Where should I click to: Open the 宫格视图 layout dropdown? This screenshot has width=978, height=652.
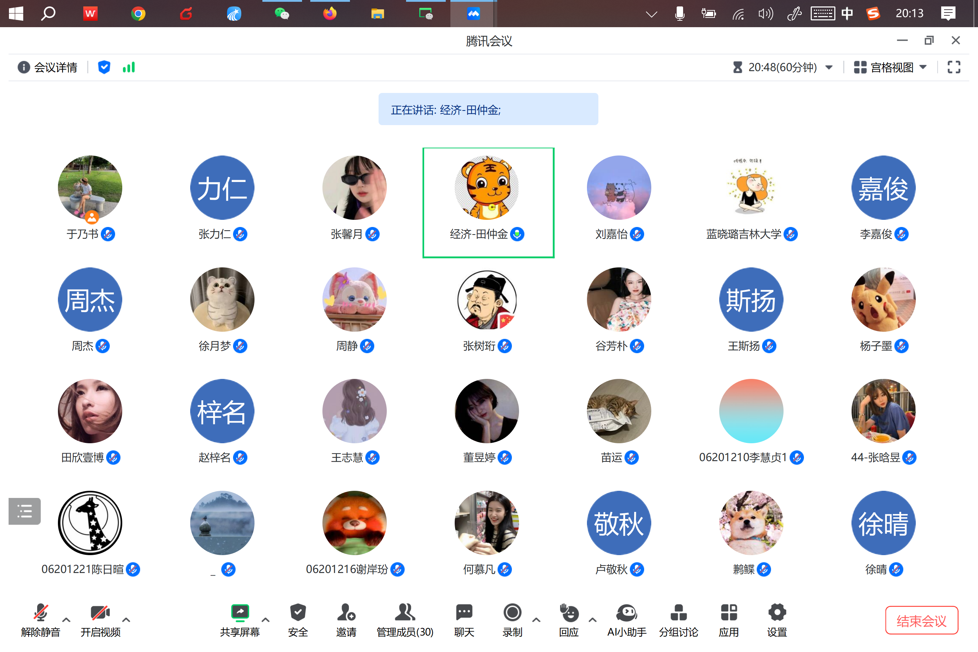pos(890,67)
